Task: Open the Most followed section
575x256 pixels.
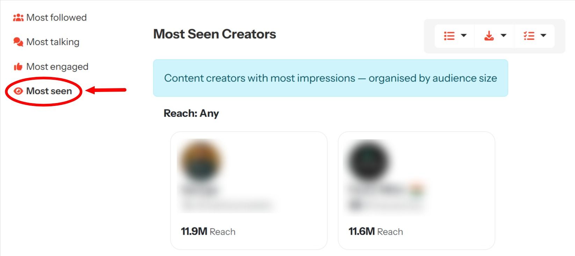Action: click(x=57, y=17)
